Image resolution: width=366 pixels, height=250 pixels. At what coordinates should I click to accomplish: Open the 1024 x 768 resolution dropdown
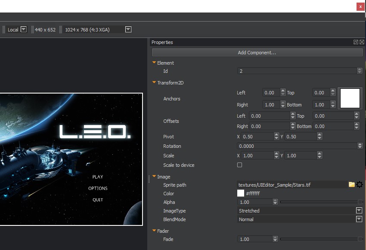tap(128, 29)
